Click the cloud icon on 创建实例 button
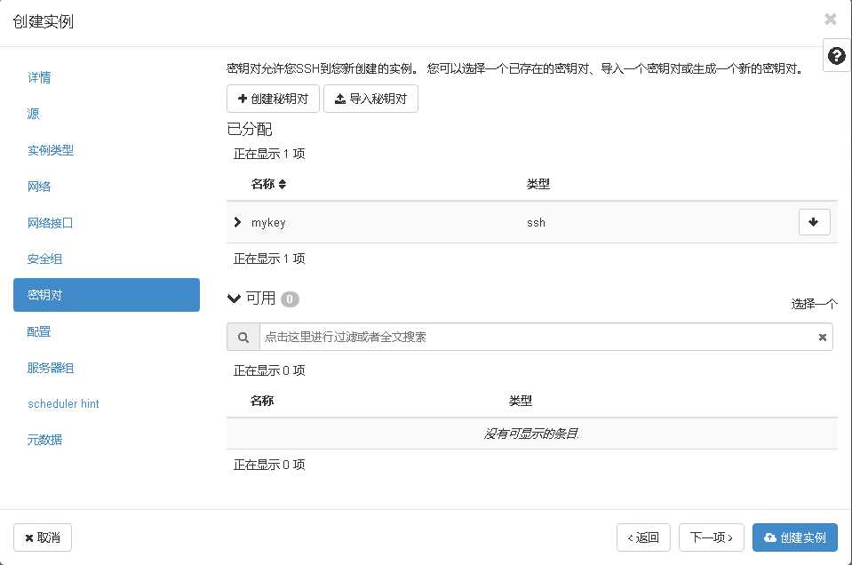The width and height of the screenshot is (852, 565). (x=769, y=537)
